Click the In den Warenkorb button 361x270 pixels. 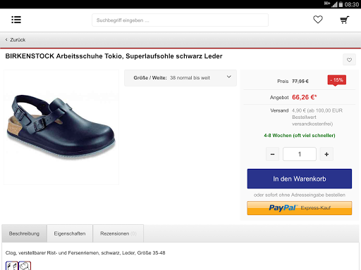300,179
